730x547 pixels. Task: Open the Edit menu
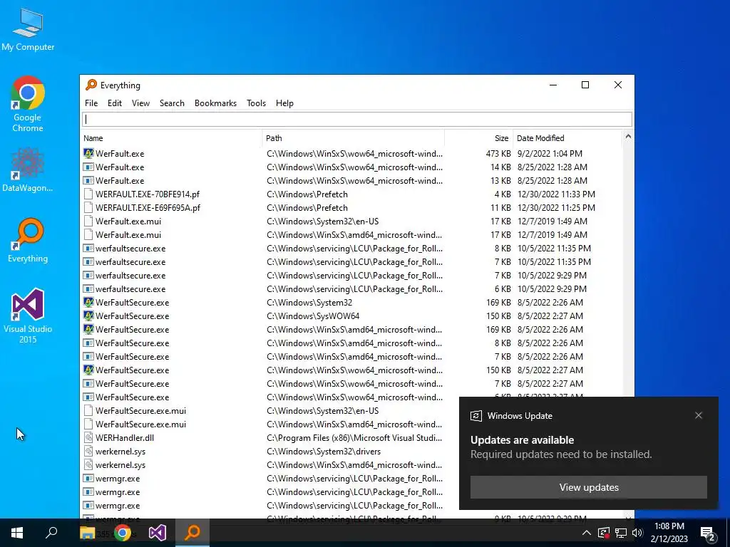pyautogui.click(x=115, y=103)
